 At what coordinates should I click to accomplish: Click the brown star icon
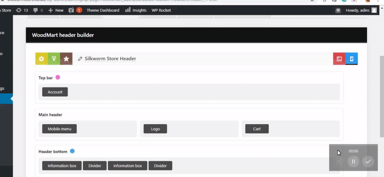pyautogui.click(x=66, y=59)
